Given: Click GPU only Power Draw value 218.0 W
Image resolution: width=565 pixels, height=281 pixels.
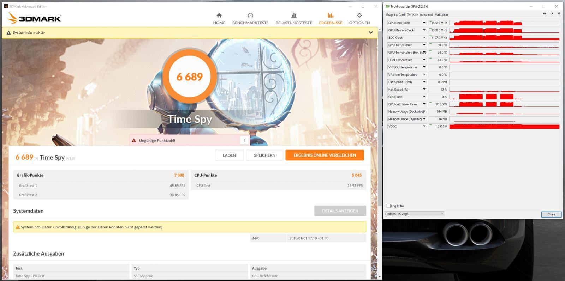Looking at the screenshot, I should pyautogui.click(x=438, y=104).
